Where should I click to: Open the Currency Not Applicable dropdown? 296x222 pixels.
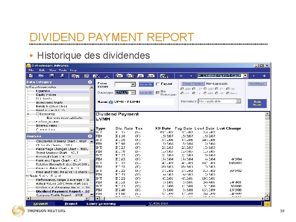click(x=238, y=101)
